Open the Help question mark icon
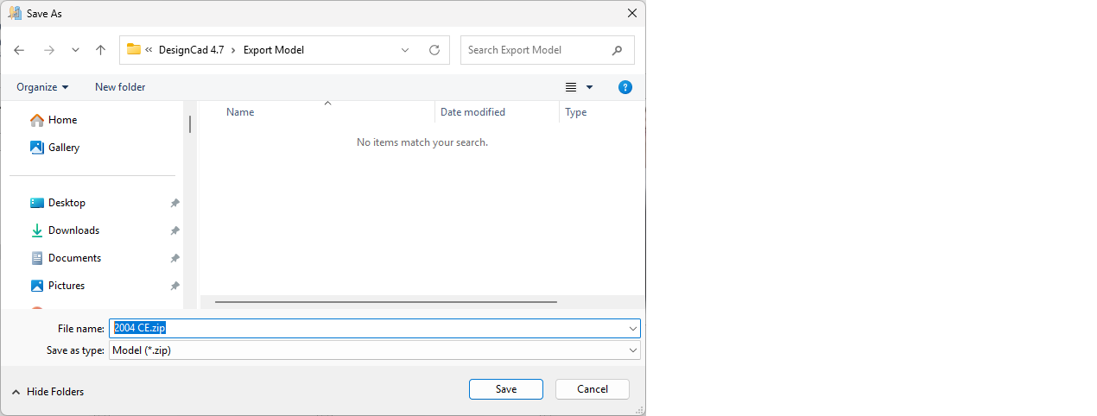Image resolution: width=1097 pixels, height=416 pixels. click(x=625, y=87)
